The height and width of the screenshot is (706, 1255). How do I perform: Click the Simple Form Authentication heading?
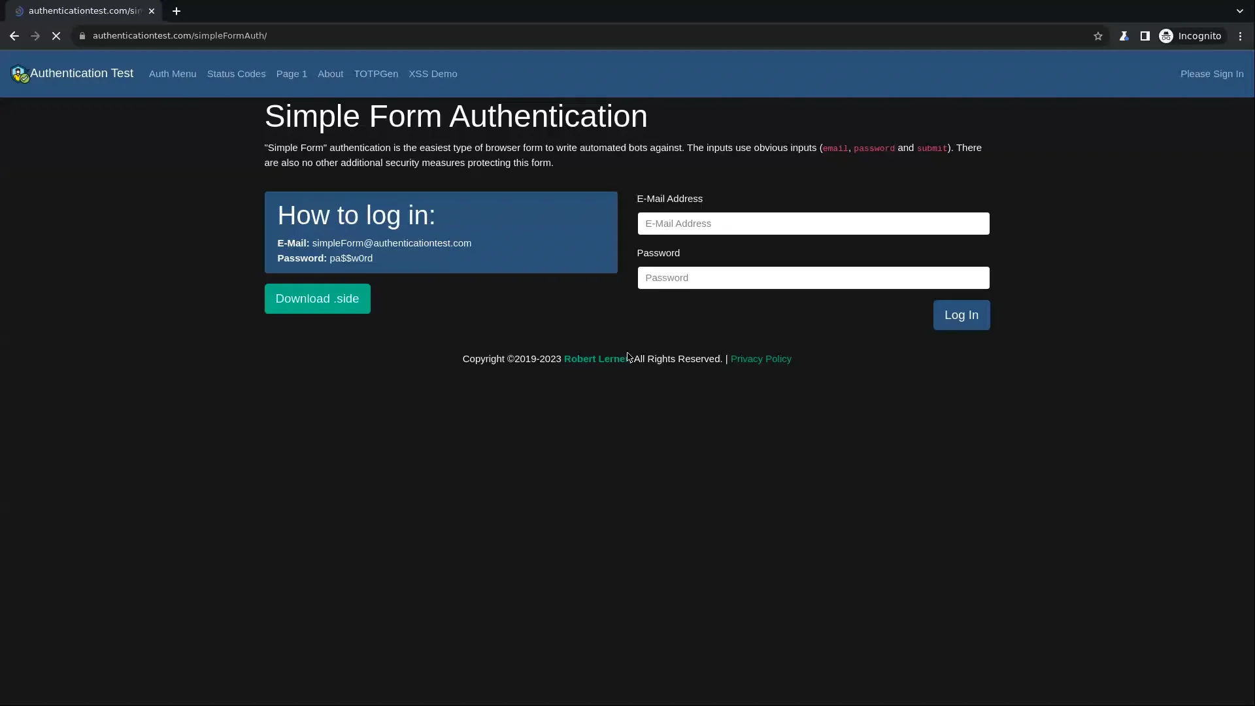coord(456,116)
